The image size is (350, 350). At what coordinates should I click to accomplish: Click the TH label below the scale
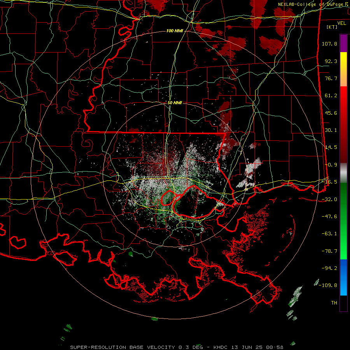(334, 303)
